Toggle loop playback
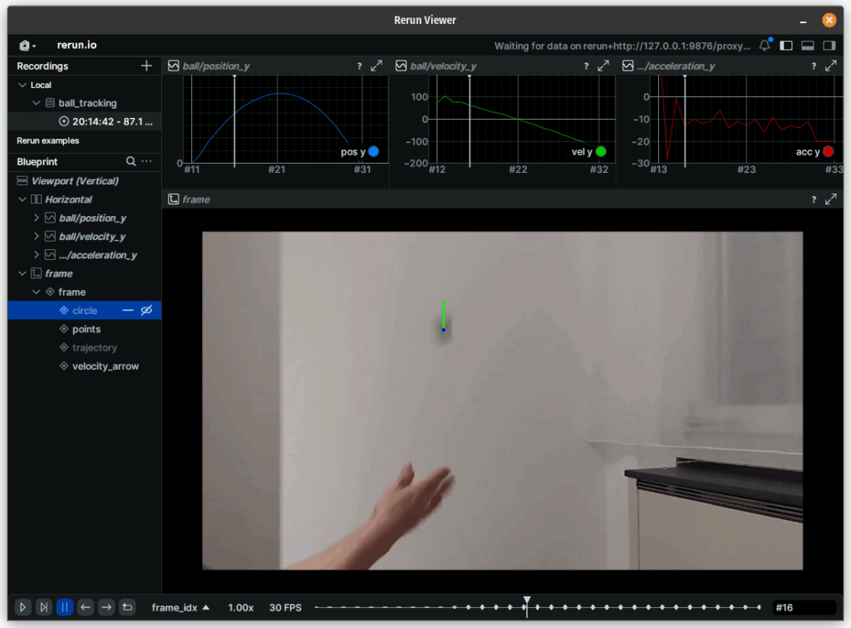Image resolution: width=851 pixels, height=628 pixels. pyautogui.click(x=127, y=607)
